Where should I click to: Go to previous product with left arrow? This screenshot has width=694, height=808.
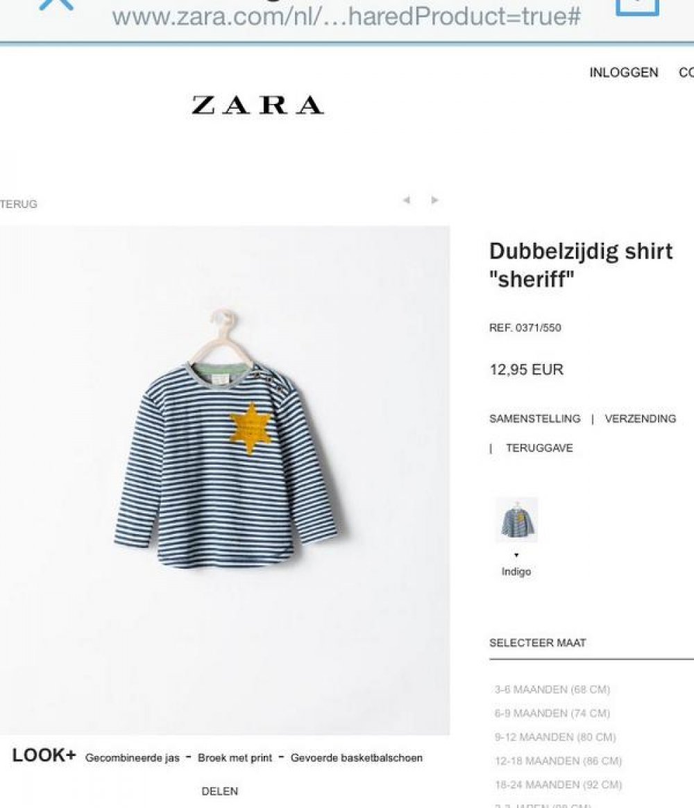pos(406,200)
